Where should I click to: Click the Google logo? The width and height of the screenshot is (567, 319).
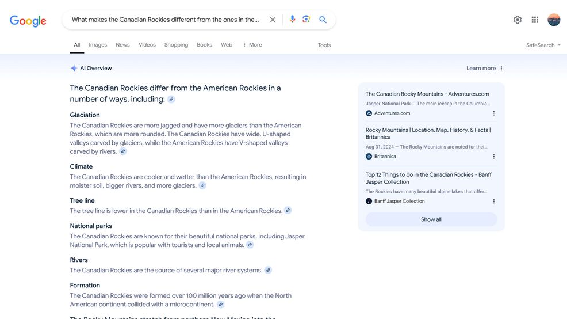(x=28, y=21)
